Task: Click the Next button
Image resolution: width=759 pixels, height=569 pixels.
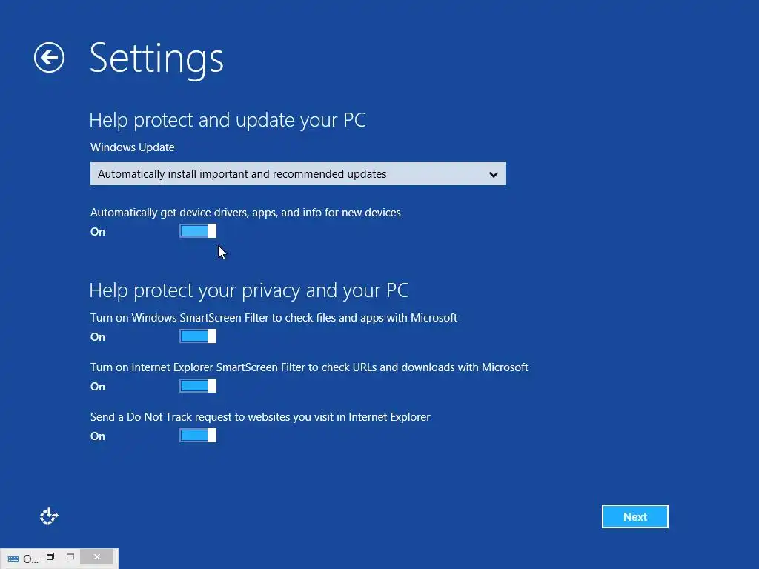Action: [x=635, y=516]
